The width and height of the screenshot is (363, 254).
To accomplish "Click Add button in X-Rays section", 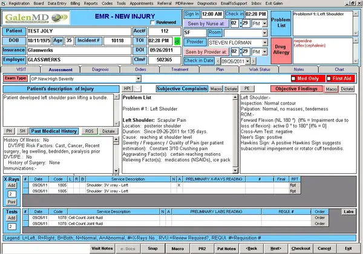I will pos(11,185).
